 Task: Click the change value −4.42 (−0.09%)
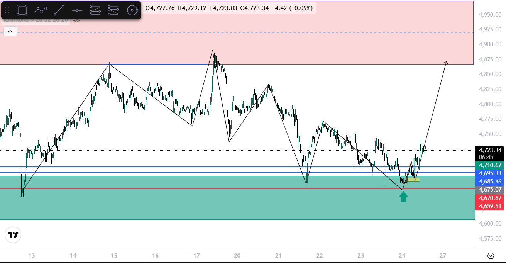(292, 7)
